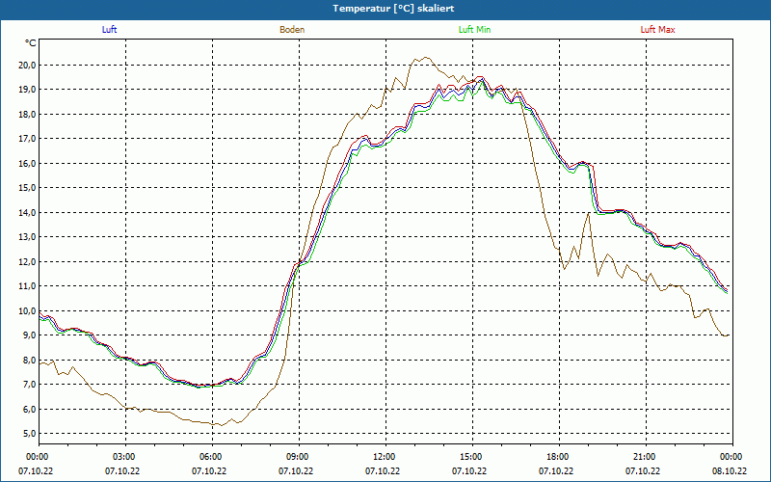Click the 20,0 y-axis value
The width and height of the screenshot is (771, 482).
pyautogui.click(x=28, y=65)
